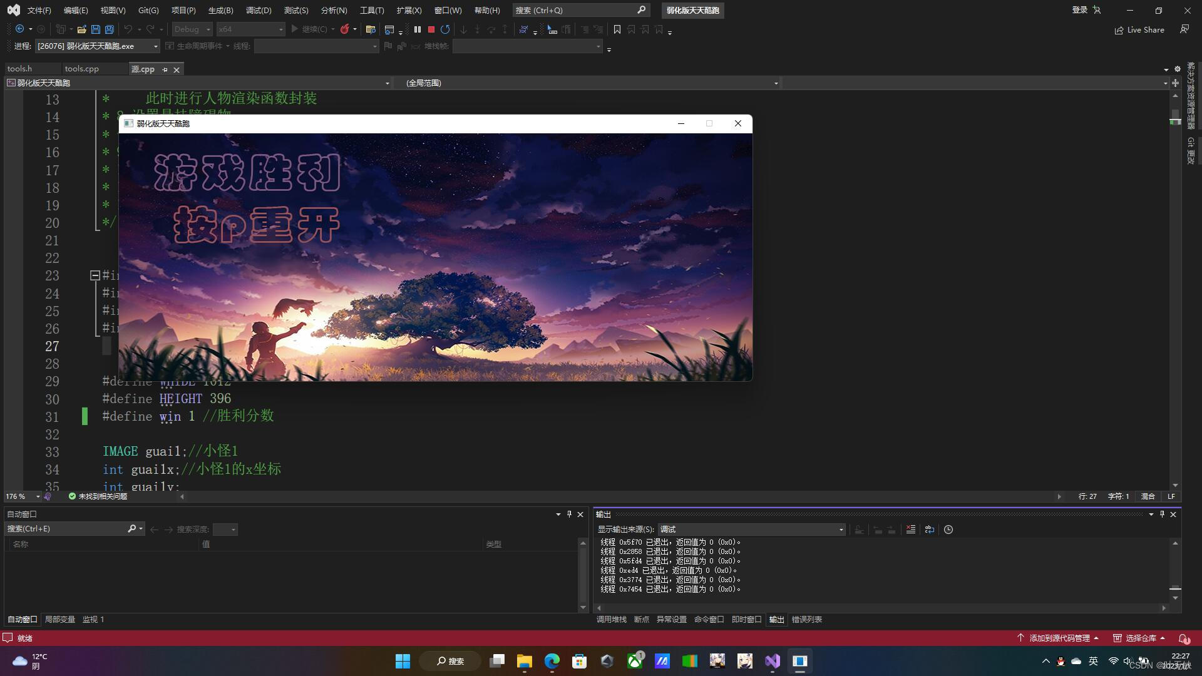Image resolution: width=1202 pixels, height=676 pixels.
Task: Toggle bookmark on current line
Action: tap(617, 29)
